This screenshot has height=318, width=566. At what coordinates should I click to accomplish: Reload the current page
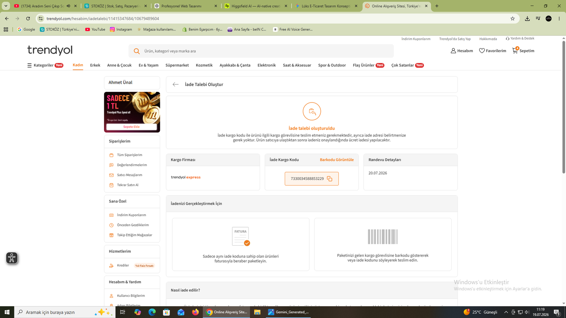28,18
